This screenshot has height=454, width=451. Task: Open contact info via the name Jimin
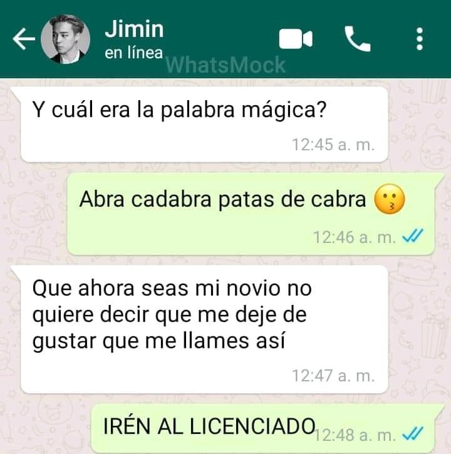tap(134, 29)
